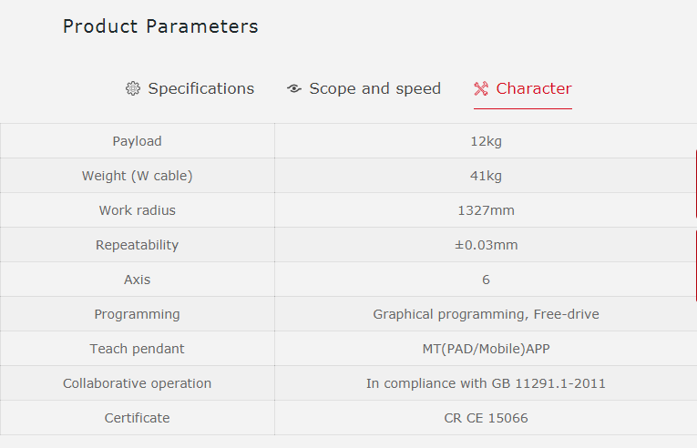
Task: Select the 1327mm work radius value
Action: coord(486,210)
